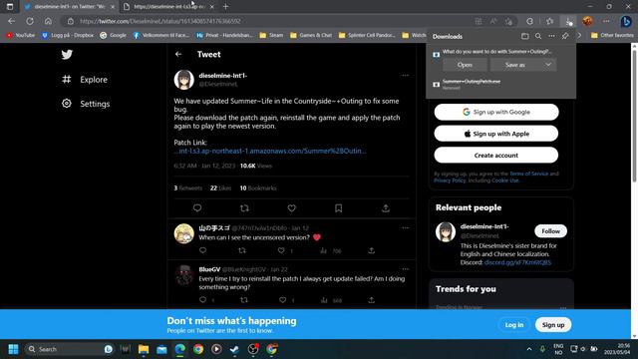Open more options in Downloads panel

551,36
